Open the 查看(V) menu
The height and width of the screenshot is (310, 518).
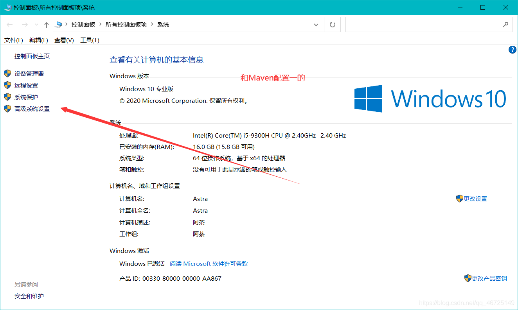click(x=64, y=40)
